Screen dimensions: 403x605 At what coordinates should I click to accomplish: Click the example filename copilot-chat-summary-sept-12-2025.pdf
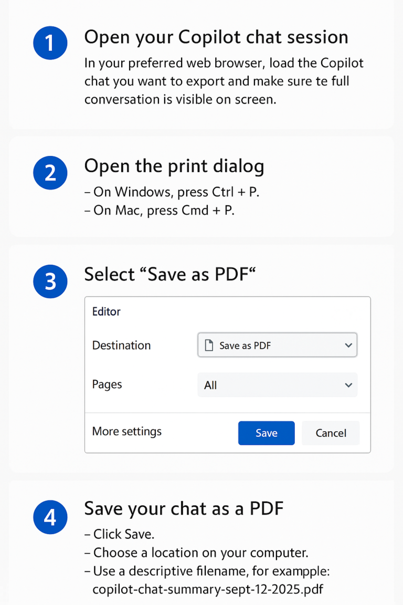pyautogui.click(x=208, y=589)
